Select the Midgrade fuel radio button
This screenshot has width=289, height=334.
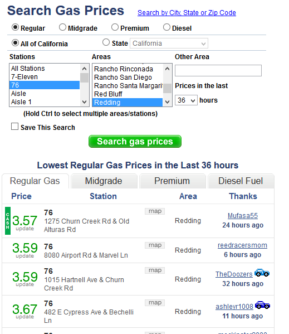click(x=62, y=27)
